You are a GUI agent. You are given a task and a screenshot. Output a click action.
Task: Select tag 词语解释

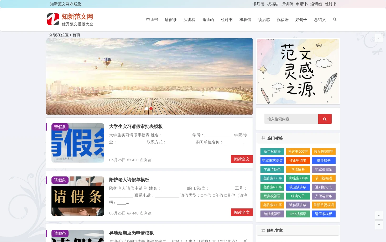click(298, 169)
